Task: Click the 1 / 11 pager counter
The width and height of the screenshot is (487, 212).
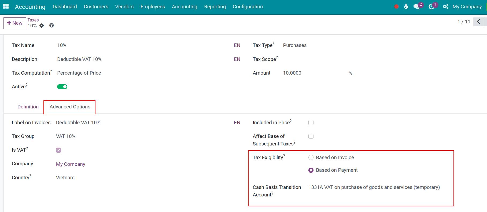Action: point(464,22)
